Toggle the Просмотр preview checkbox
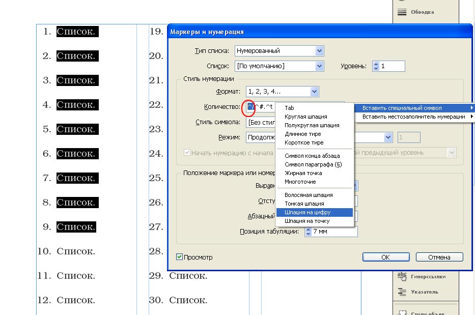This screenshot has width=475, height=315. [179, 257]
